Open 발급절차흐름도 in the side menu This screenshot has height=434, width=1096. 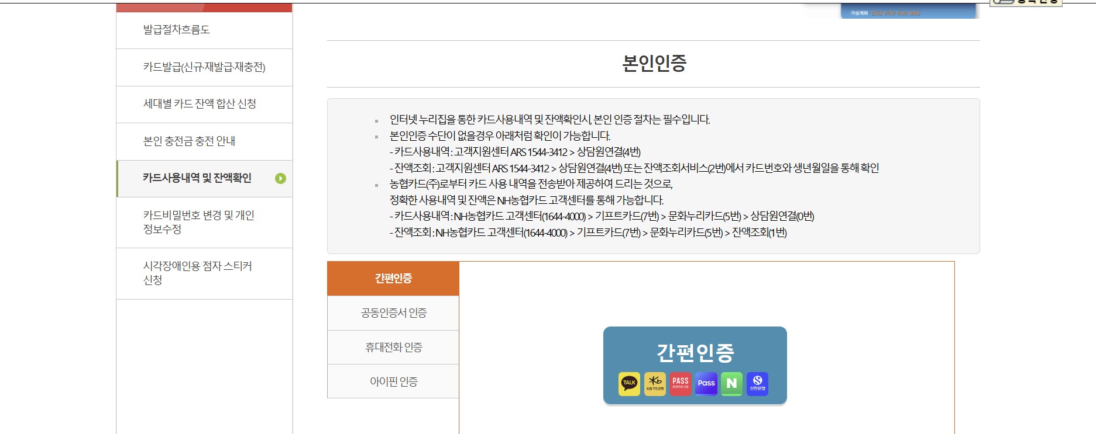[204, 30]
